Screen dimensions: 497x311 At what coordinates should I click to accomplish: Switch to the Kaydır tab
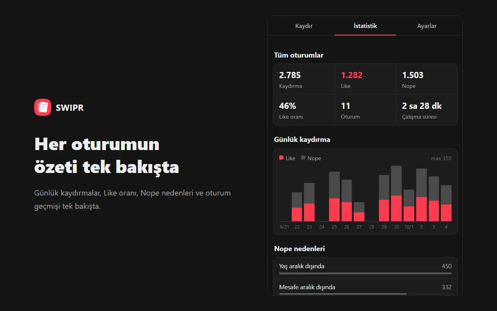[304, 26]
